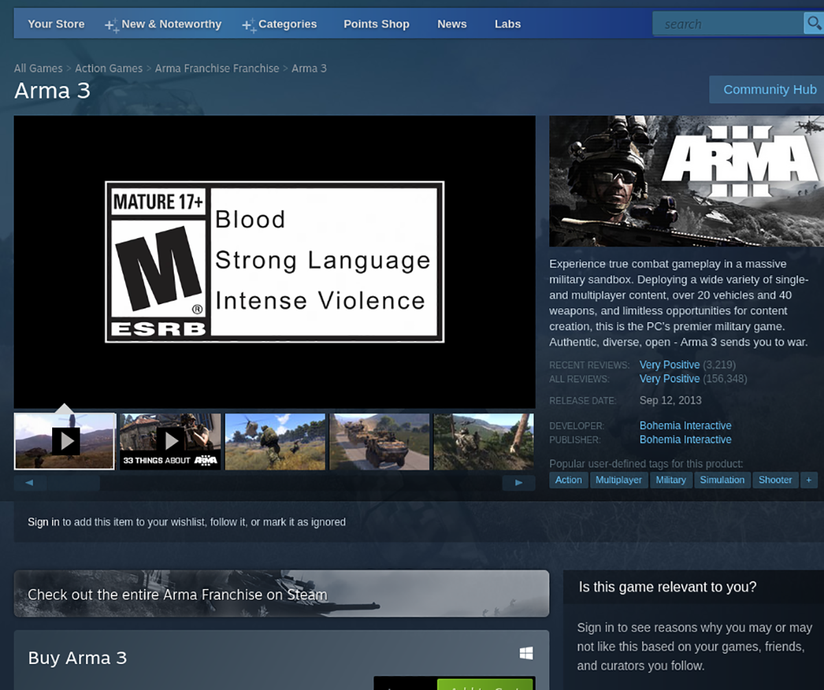Select the Military tag
This screenshot has height=690, width=824.
(671, 480)
